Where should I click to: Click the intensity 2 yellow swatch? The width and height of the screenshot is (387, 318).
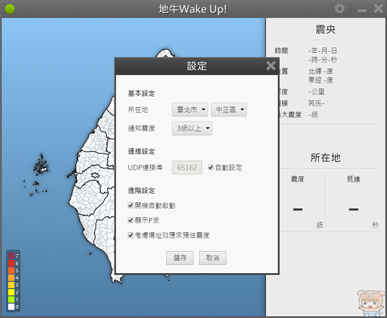[11, 293]
